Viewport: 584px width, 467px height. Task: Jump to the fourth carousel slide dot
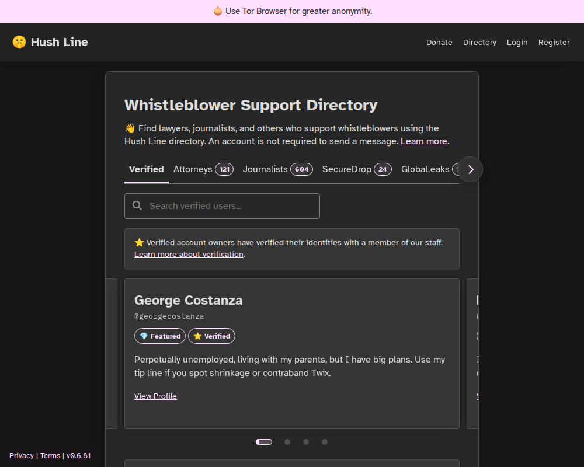click(325, 442)
